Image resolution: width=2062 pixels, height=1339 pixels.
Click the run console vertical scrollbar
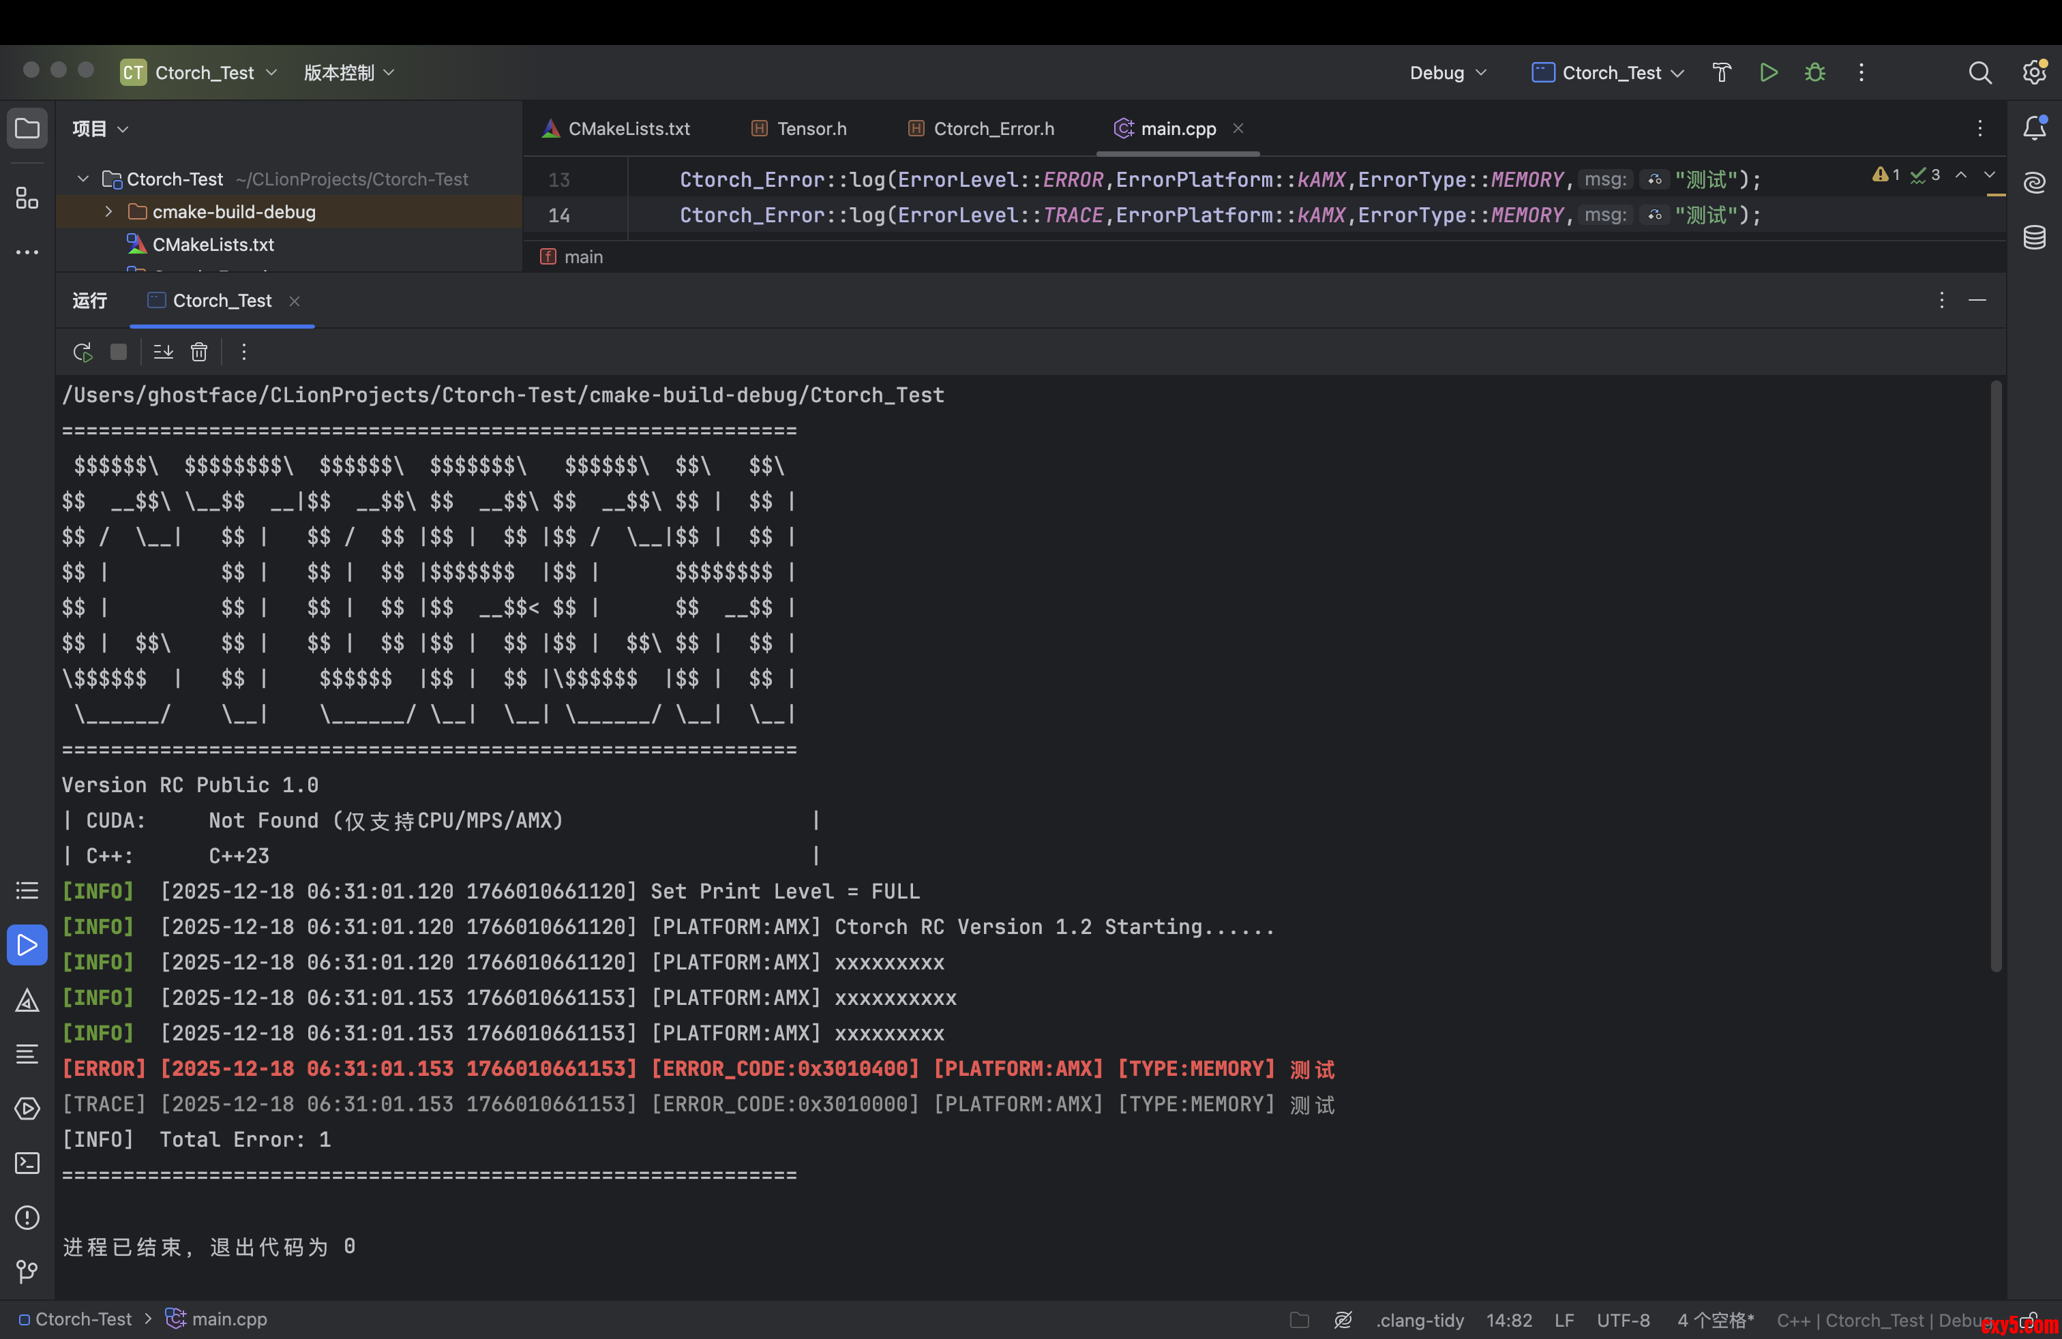coord(1996,676)
